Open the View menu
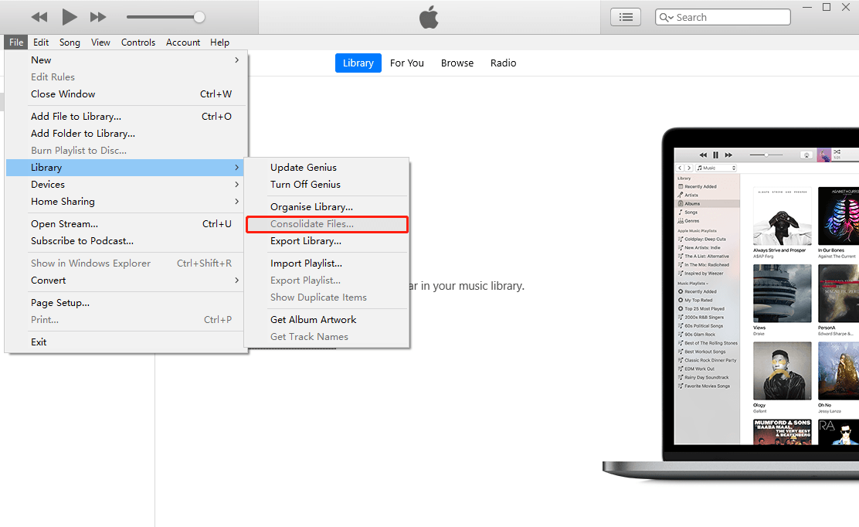The width and height of the screenshot is (859, 527). (100, 42)
